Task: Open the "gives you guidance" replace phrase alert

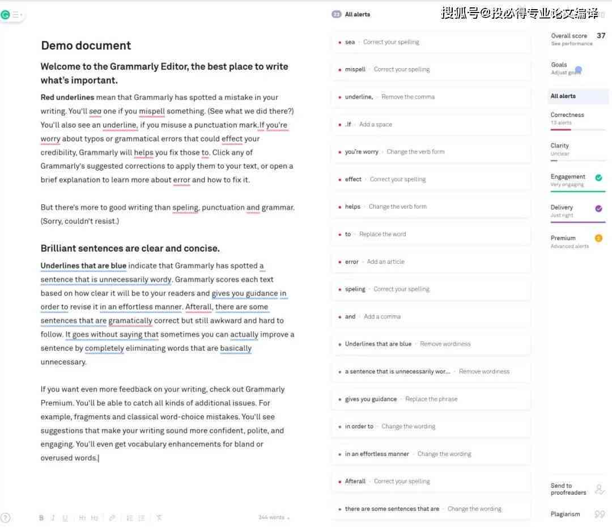Action: pyautogui.click(x=431, y=399)
